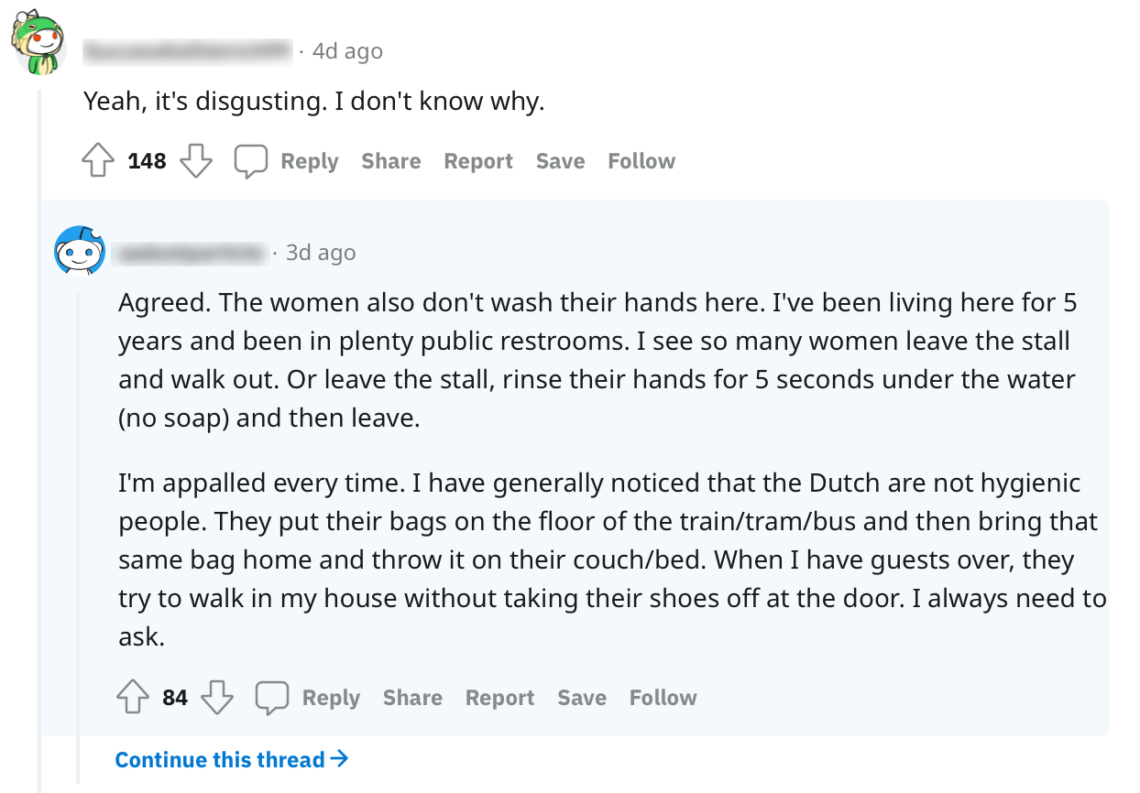This screenshot has height=793, width=1140.
Task: Upvote the 148-point comment
Action: click(x=98, y=162)
